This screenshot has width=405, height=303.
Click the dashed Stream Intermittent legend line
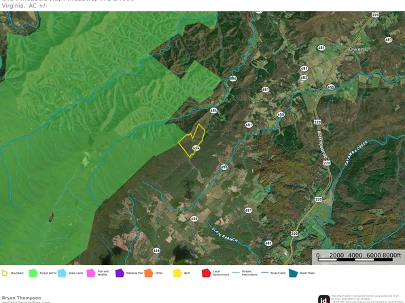pos(236,272)
